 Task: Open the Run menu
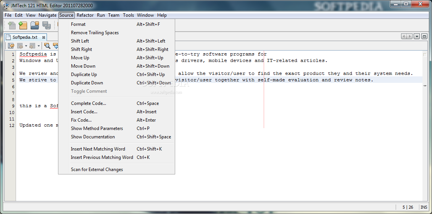(x=101, y=15)
